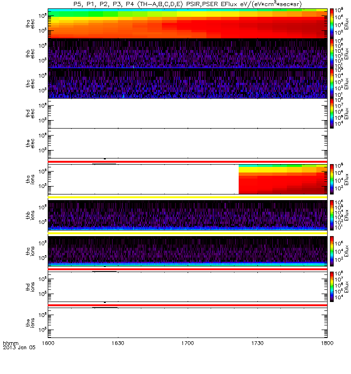Click the Eflux label beside thb elec color bar

click(346, 53)
